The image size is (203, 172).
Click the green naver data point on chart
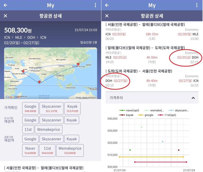(130, 150)
